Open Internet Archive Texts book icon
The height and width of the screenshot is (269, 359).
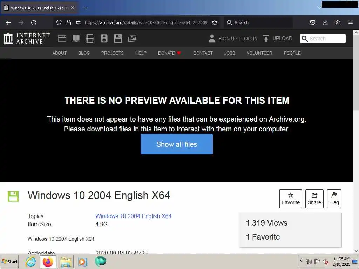(76, 39)
